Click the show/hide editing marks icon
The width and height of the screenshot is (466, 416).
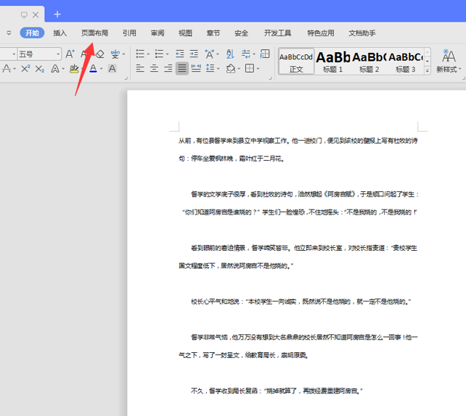tap(246, 54)
